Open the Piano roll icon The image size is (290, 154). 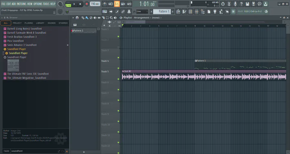pos(184,12)
